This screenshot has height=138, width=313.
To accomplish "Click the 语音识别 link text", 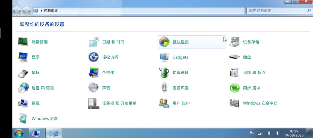I will tap(180, 88).
